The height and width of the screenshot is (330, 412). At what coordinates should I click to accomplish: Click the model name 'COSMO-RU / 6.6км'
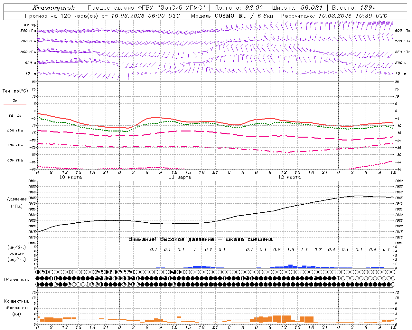(x=244, y=16)
